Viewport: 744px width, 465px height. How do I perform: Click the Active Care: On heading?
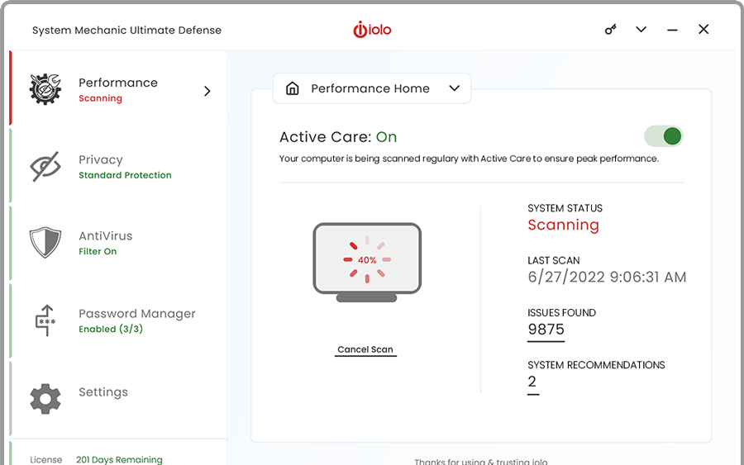coord(338,137)
